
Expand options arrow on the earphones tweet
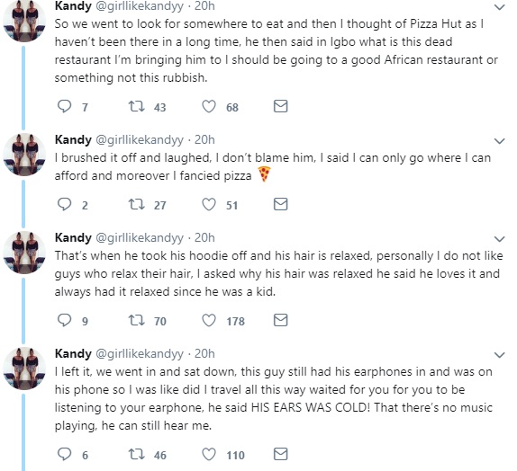click(x=500, y=355)
